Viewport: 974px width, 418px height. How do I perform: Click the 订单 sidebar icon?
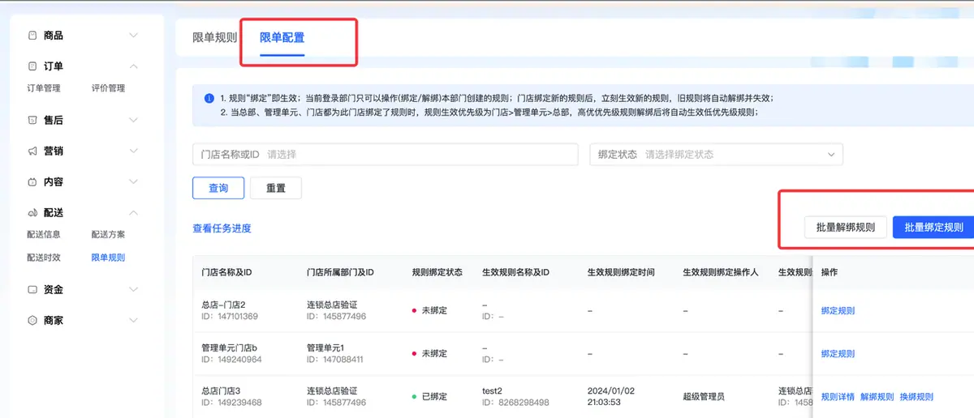click(32, 66)
